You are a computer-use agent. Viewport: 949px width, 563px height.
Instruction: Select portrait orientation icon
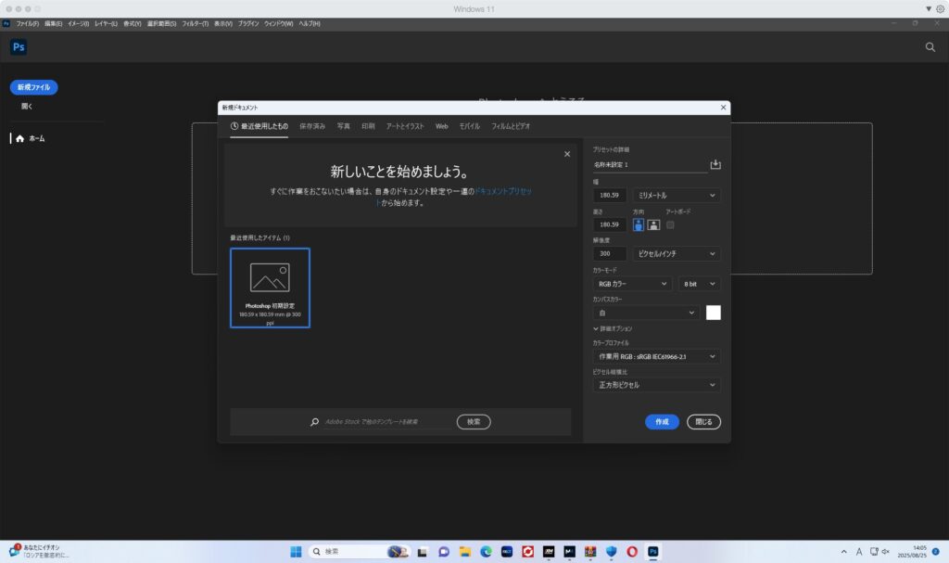coord(638,224)
